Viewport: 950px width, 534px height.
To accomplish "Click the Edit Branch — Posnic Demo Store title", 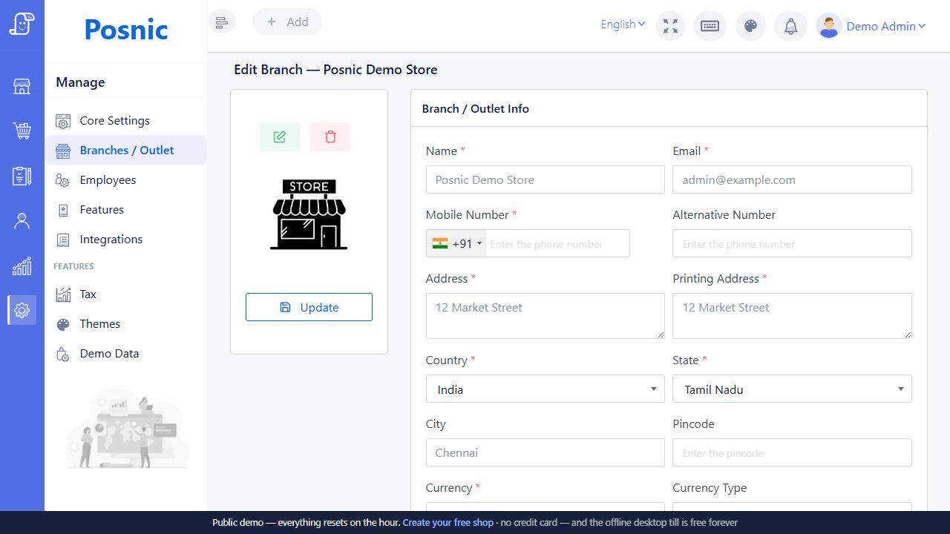I will (335, 70).
